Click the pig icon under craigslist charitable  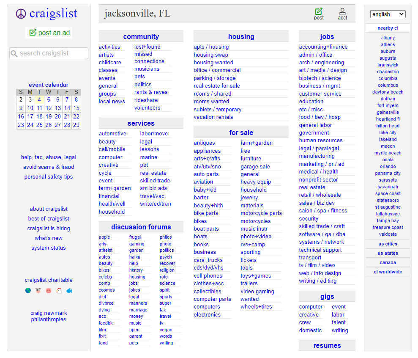coord(49,290)
